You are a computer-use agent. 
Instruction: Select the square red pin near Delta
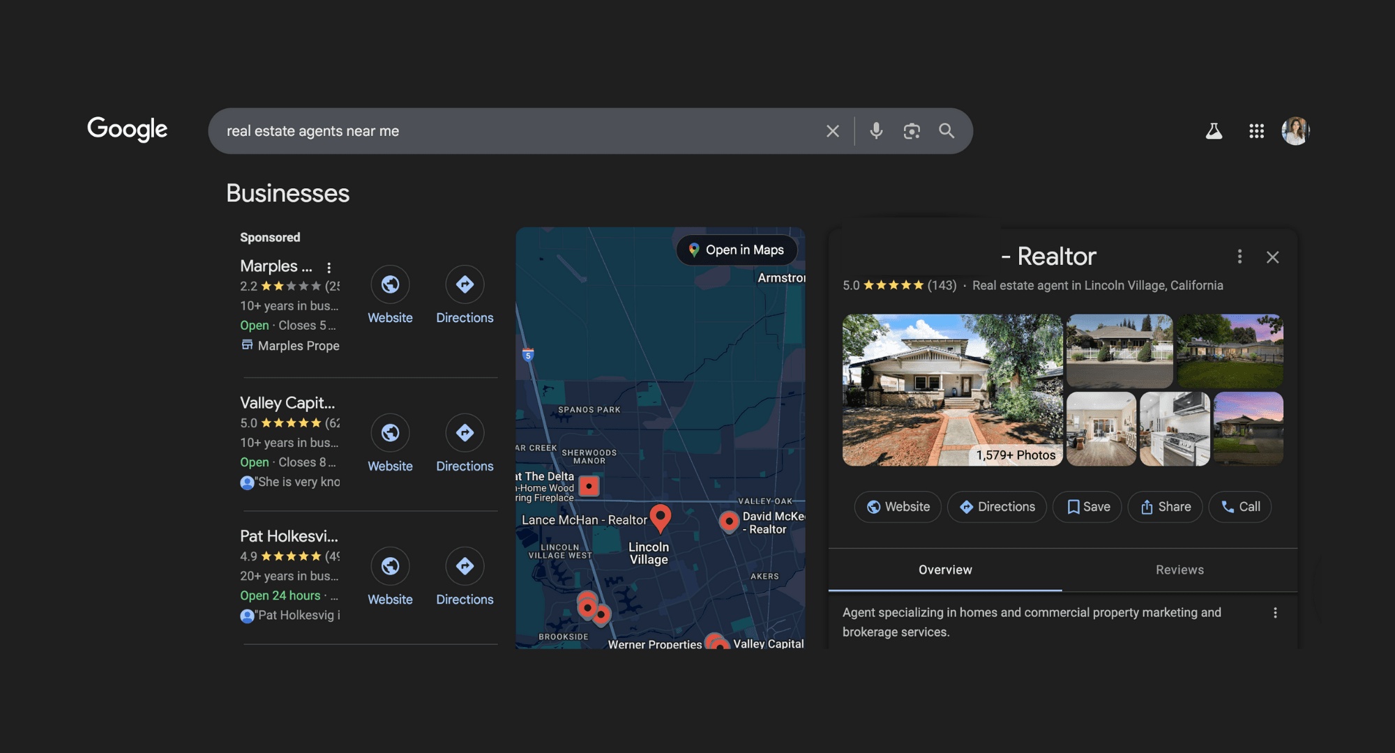[589, 486]
